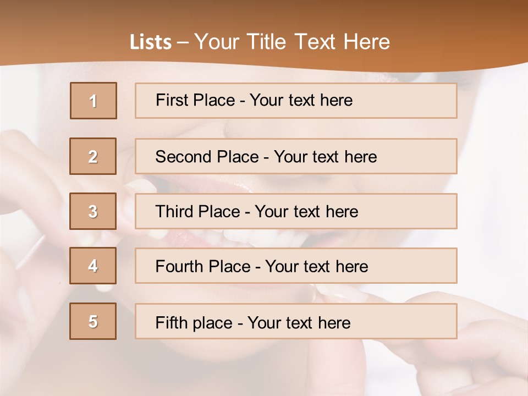The width and height of the screenshot is (528, 396).
Task: Click the number 4 box
Action: coord(93,266)
